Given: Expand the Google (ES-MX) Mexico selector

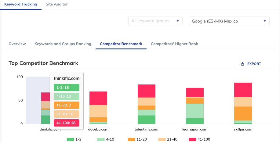Looking at the screenshot, I should pos(229,21).
